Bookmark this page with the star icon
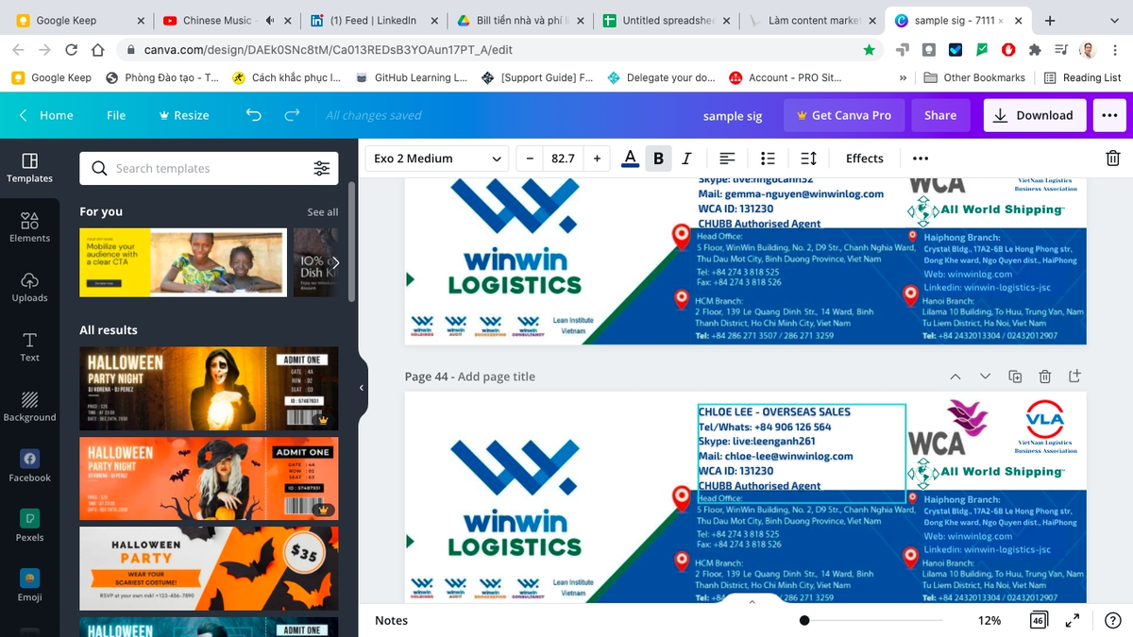This screenshot has width=1133, height=637. 869,49
